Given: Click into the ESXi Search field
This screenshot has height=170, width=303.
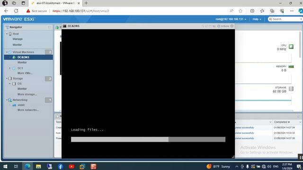Looking at the screenshot, I should (285, 19).
